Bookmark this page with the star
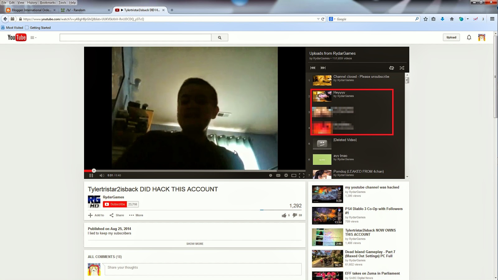 [x=425, y=19]
